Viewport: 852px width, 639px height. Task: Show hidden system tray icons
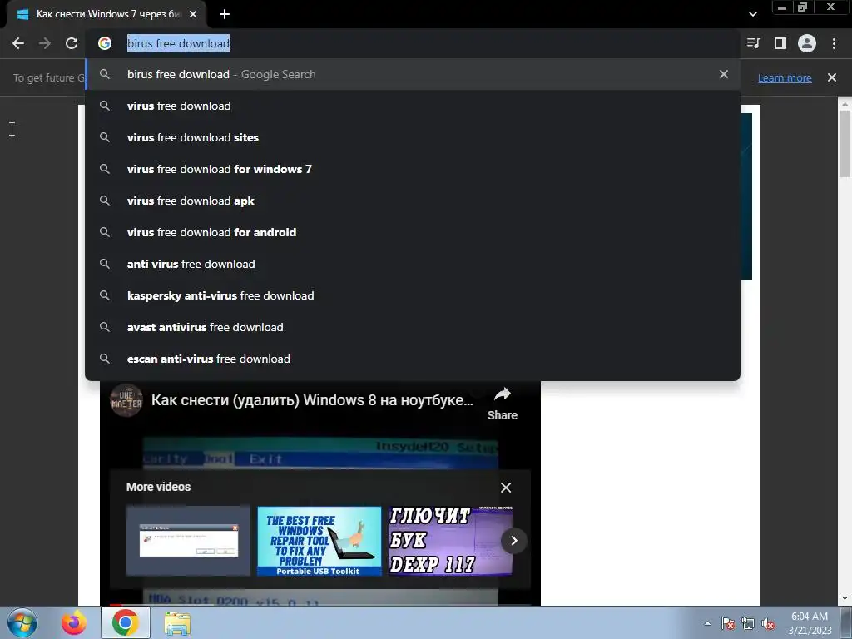point(707,623)
